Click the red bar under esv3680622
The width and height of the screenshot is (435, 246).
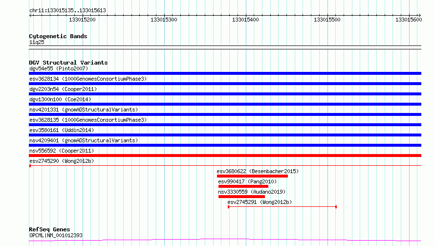tap(252, 176)
